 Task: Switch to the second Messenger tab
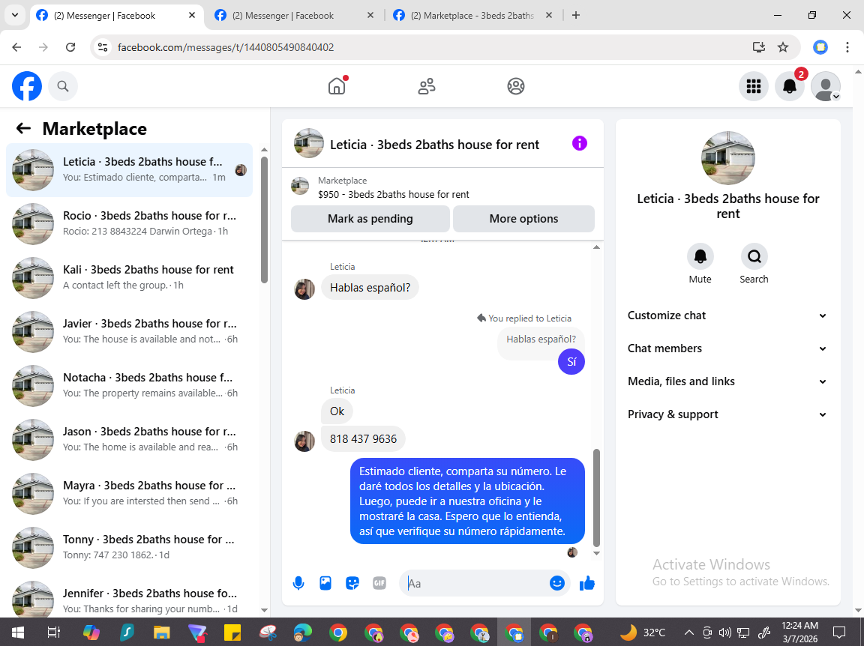295,16
